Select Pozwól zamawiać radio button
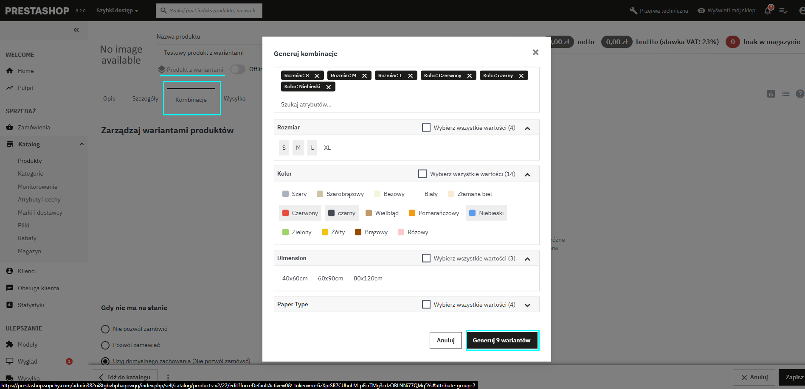The image size is (805, 389). 105,345
